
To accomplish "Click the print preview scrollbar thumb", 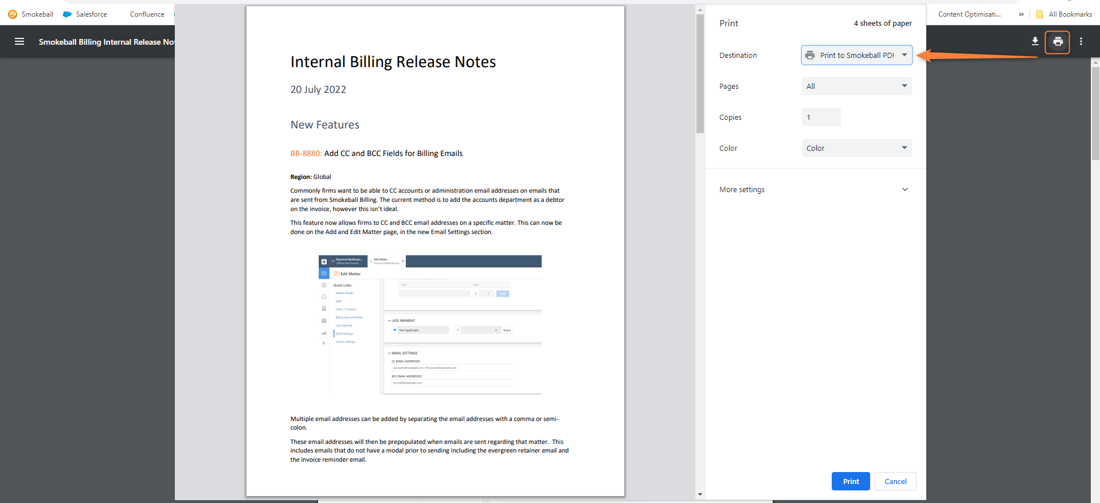I will (700, 73).
